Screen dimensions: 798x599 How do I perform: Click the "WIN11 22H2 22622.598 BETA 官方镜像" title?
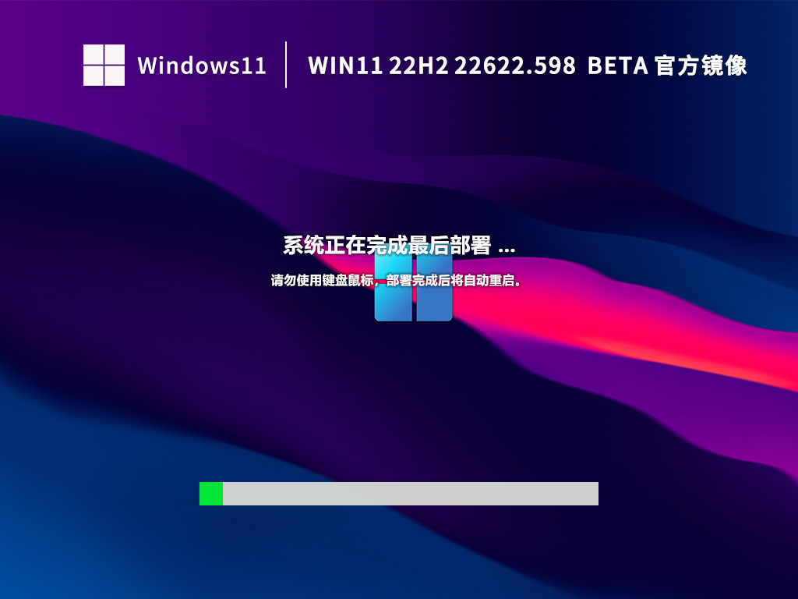pos(528,66)
